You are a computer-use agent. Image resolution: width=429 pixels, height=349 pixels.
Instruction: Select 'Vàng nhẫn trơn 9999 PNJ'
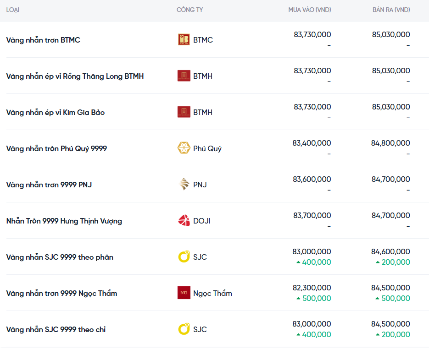coord(49,185)
